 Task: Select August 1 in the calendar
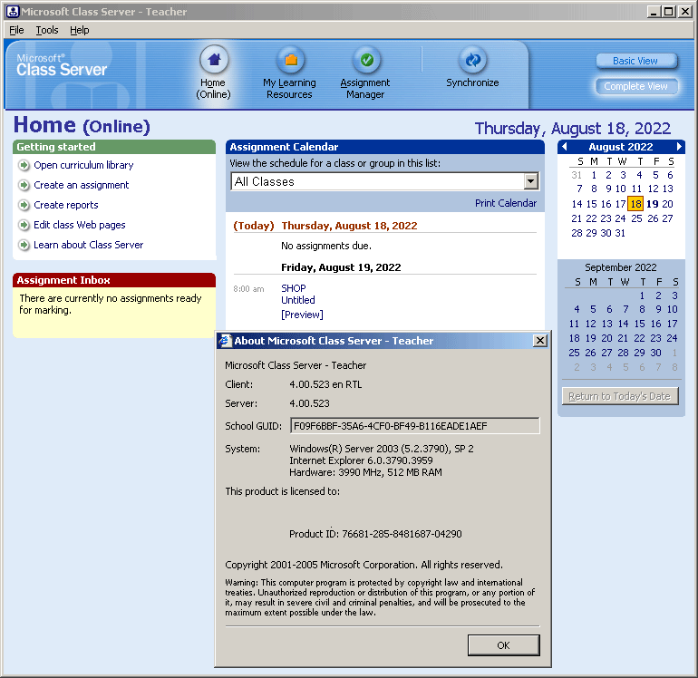(594, 175)
